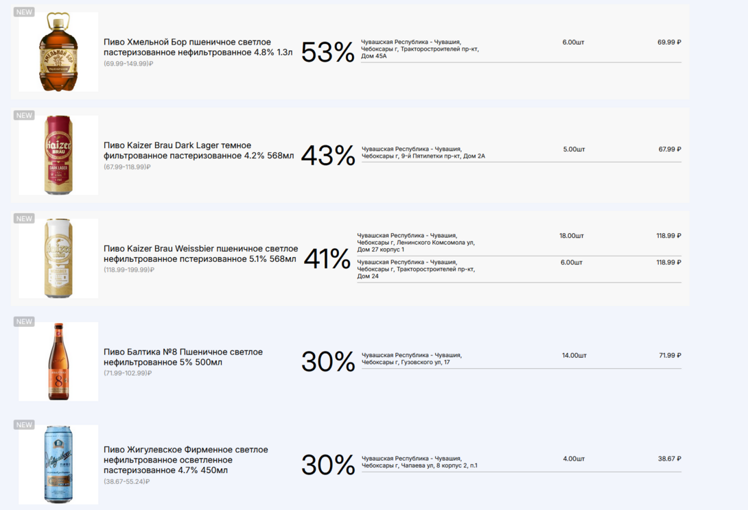Click the Хмельной Бор beer bottle thumbnail
Image resolution: width=748 pixels, height=510 pixels.
(x=58, y=52)
